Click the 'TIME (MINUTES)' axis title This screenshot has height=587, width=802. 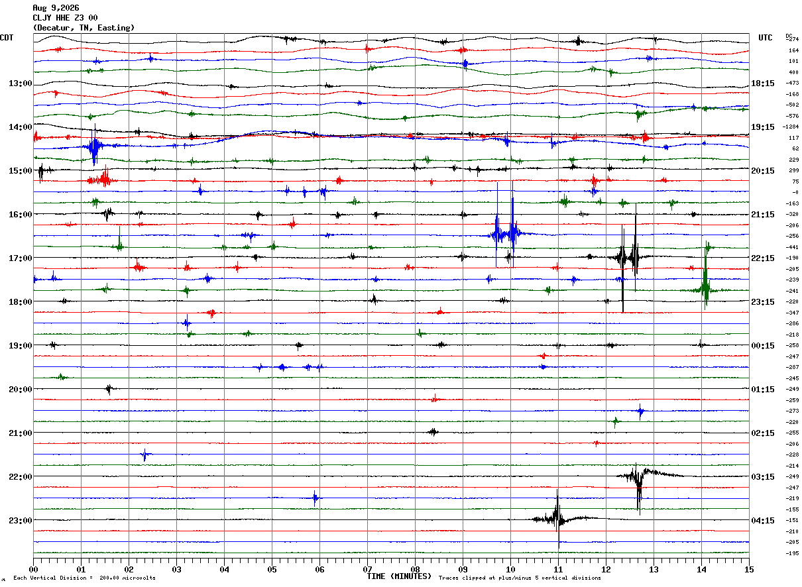pyautogui.click(x=399, y=576)
